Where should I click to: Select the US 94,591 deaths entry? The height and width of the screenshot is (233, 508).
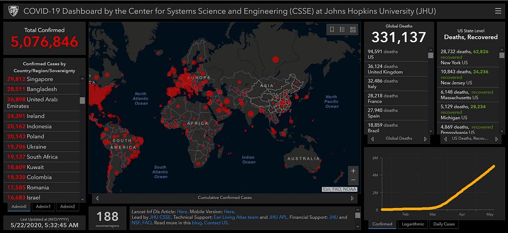pos(396,55)
